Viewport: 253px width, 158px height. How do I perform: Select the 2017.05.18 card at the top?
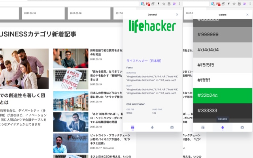click(43, 13)
